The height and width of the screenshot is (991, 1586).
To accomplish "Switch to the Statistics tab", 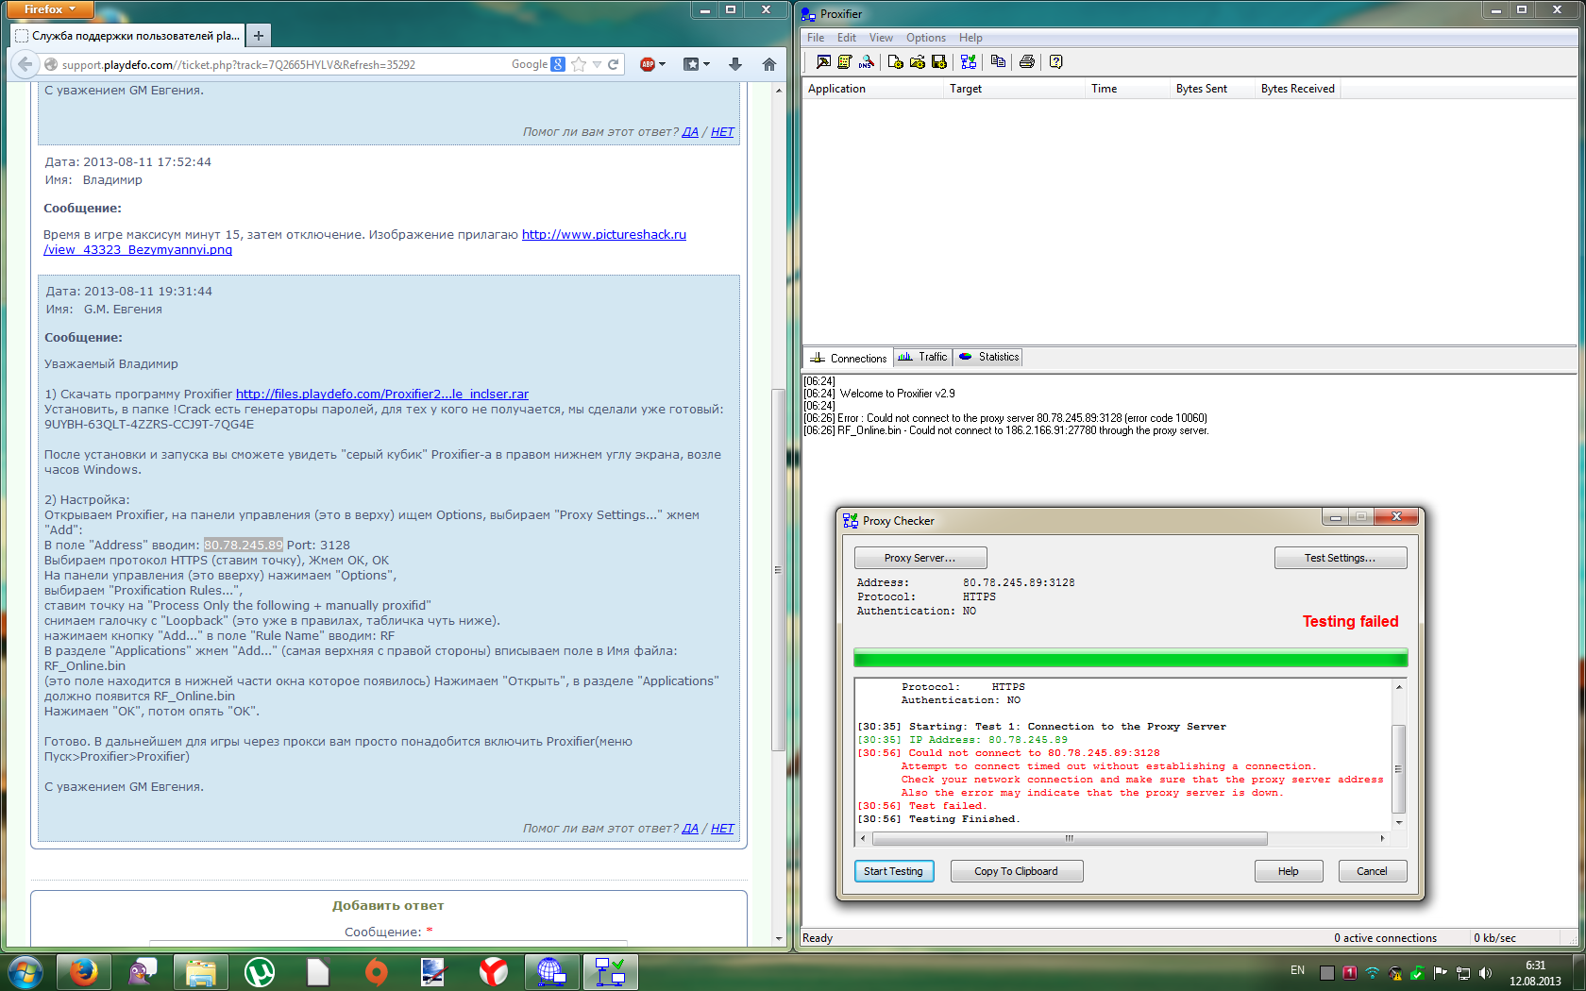I will (988, 357).
